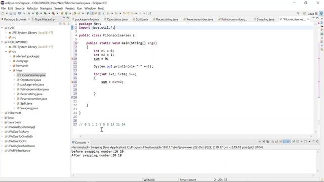
Task: Toggle Pin Console button
Action: tap(294, 142)
